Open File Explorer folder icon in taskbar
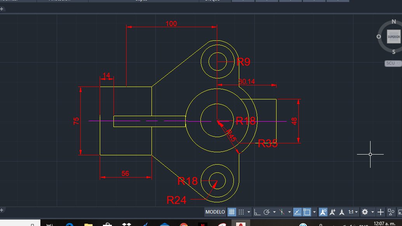The image size is (402, 226). pos(88,224)
